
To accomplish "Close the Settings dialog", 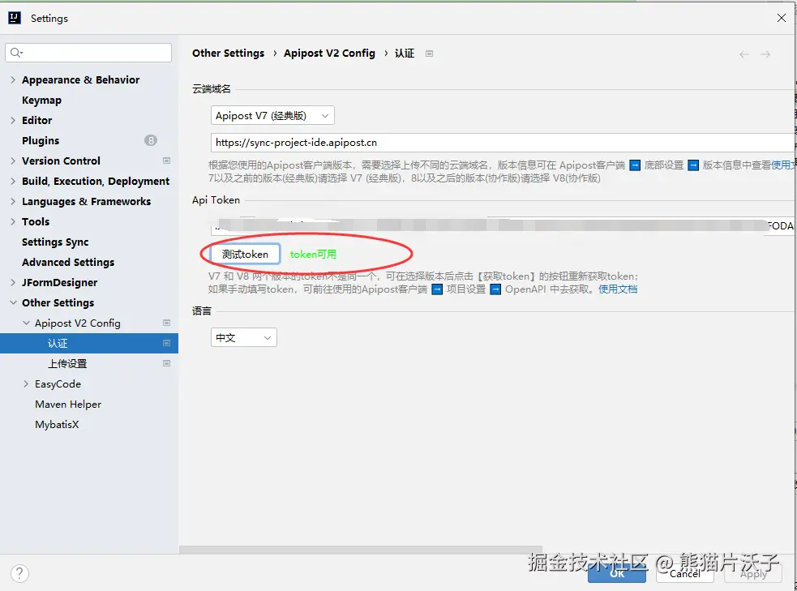I will click(x=782, y=19).
